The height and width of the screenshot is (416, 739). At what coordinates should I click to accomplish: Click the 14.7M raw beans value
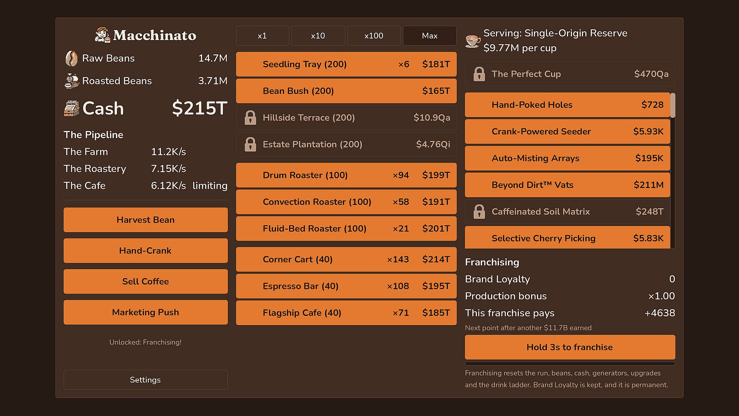point(213,59)
